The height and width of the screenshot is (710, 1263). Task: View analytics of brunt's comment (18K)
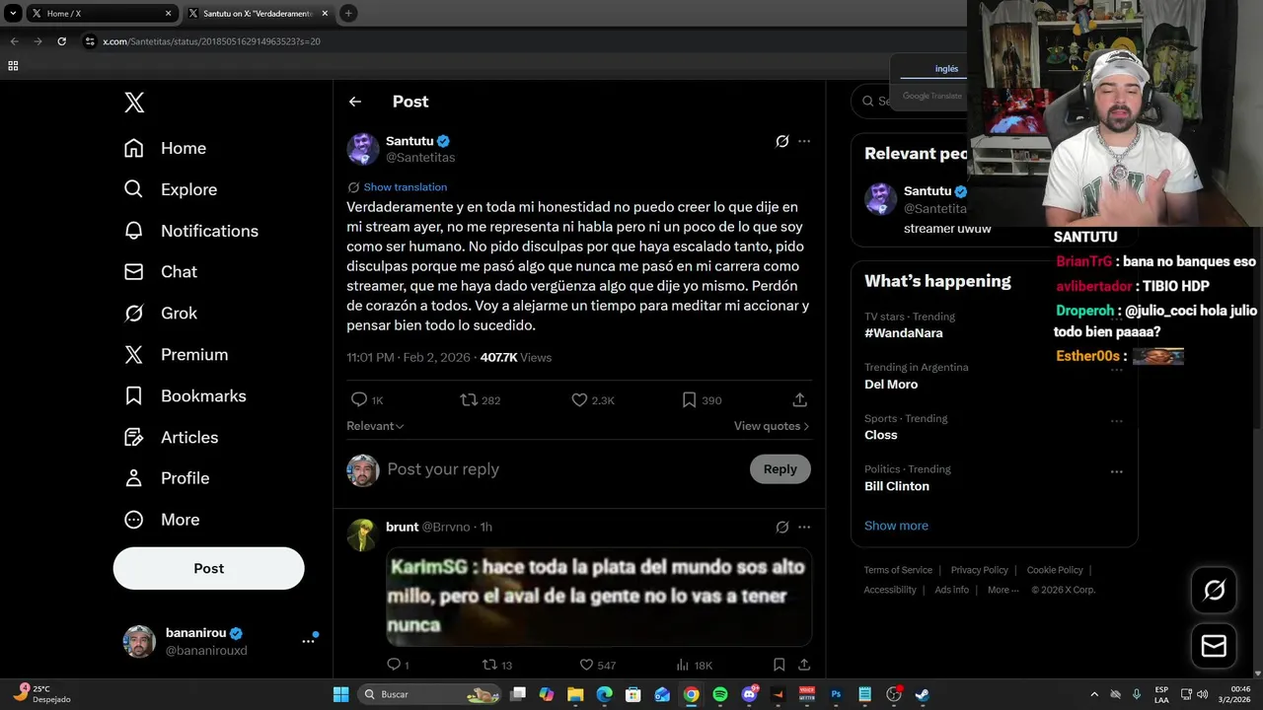tap(695, 665)
